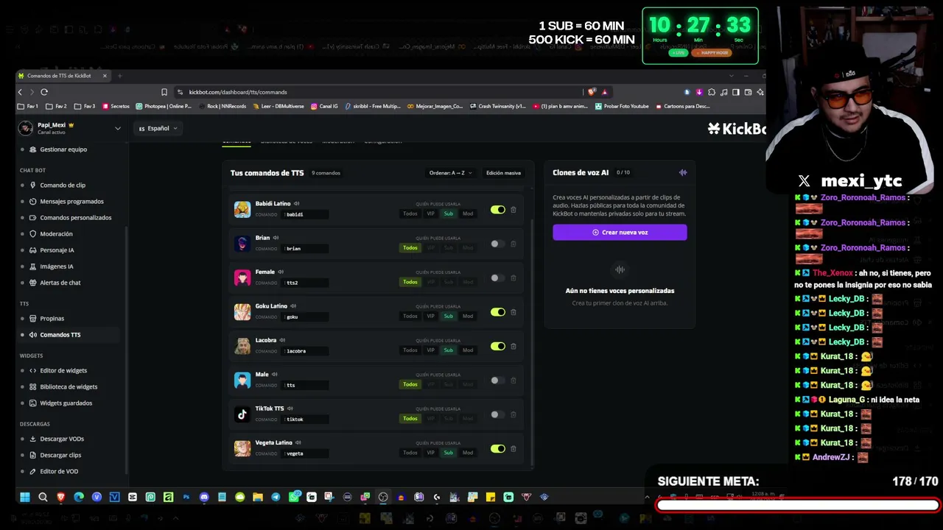Reload the page in the browser
This screenshot has width=943, height=530.
[44, 92]
